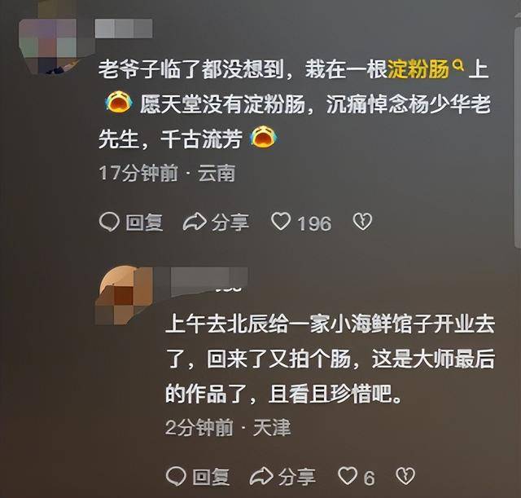Tap 分享 text under second comment
The height and width of the screenshot is (498, 521).
296,477
